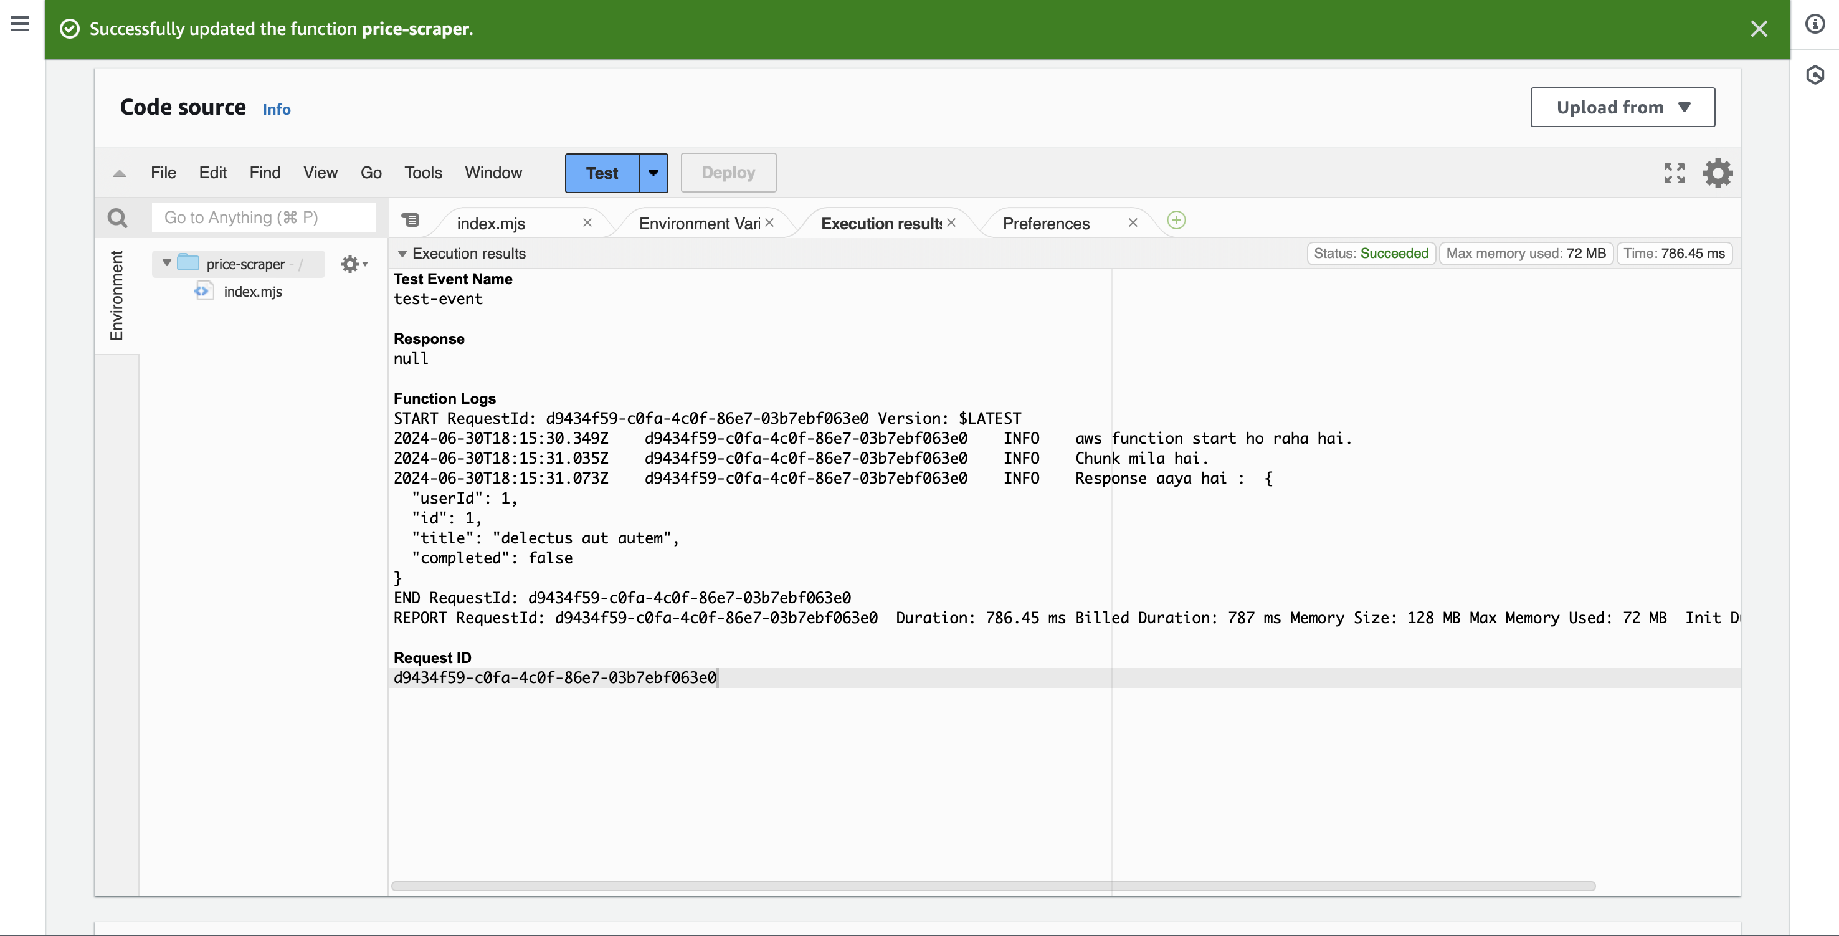This screenshot has height=936, width=1839.
Task: Click the END RequestId log line
Action: pos(622,598)
